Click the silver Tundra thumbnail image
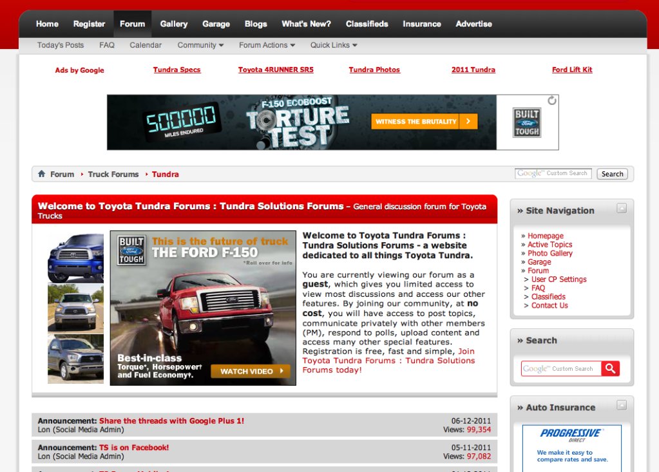Viewport: 659px width, 472px height. coord(75,308)
